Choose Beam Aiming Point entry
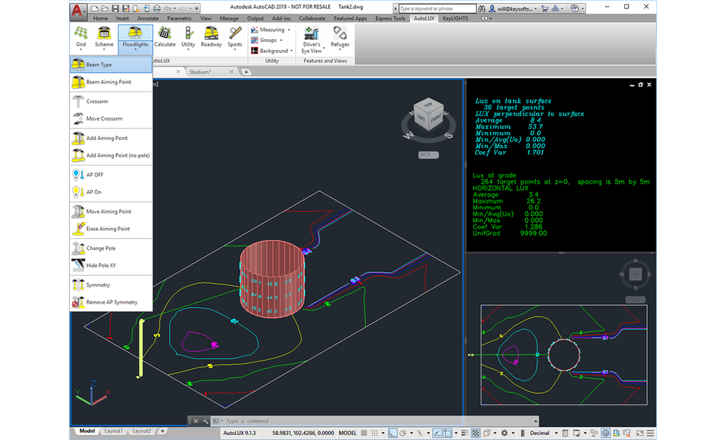726x440 pixels. point(111,82)
